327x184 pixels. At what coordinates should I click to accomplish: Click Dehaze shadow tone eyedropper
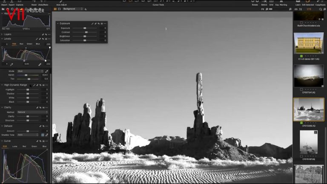pos(47,135)
